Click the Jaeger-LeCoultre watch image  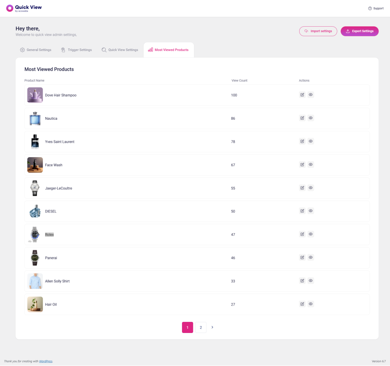point(35,188)
